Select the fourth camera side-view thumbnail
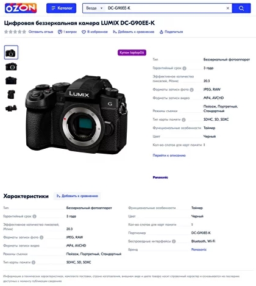The width and height of the screenshot is (256, 286). click(x=11, y=95)
